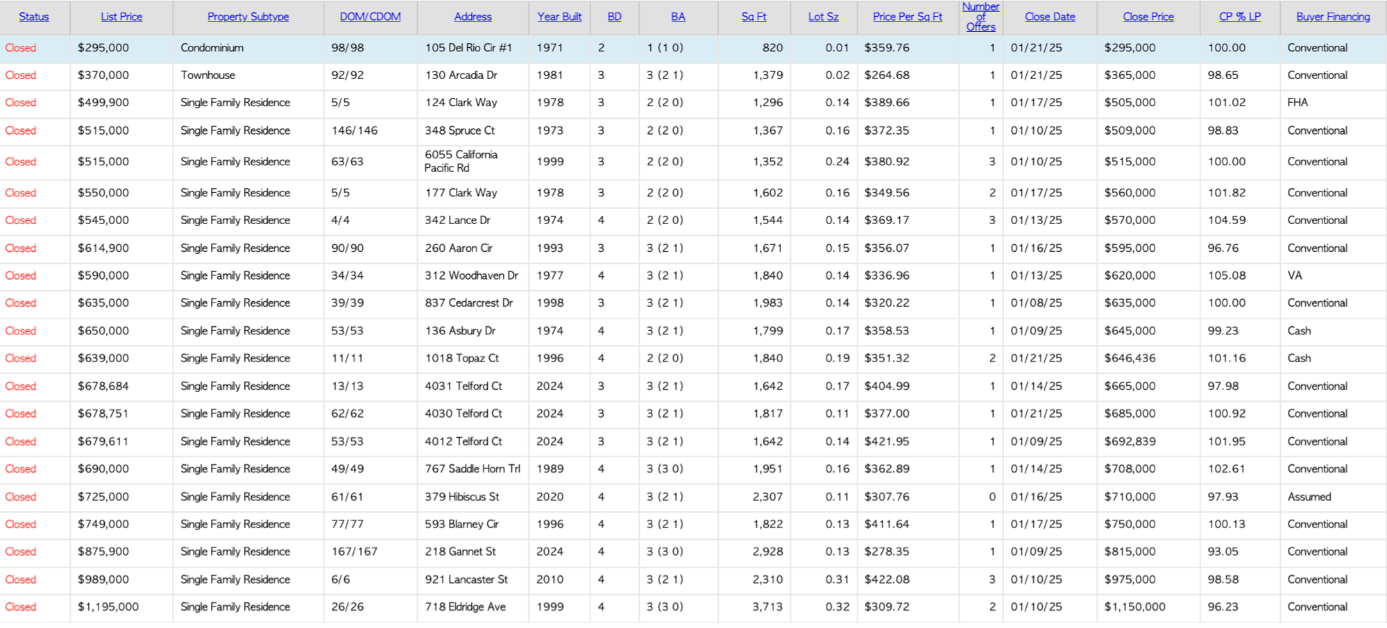The image size is (1387, 628).
Task: Select address 718 Eldridge Ave
Action: click(466, 606)
